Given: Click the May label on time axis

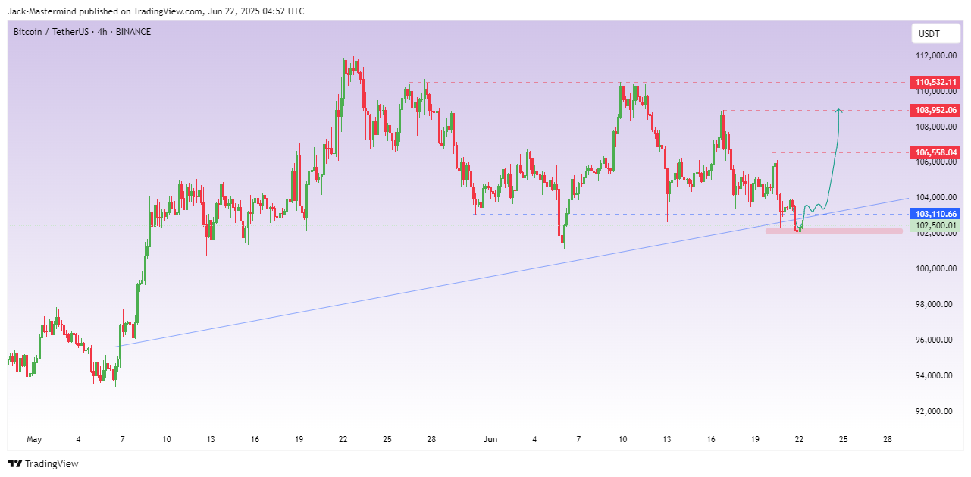Looking at the screenshot, I should tap(34, 439).
